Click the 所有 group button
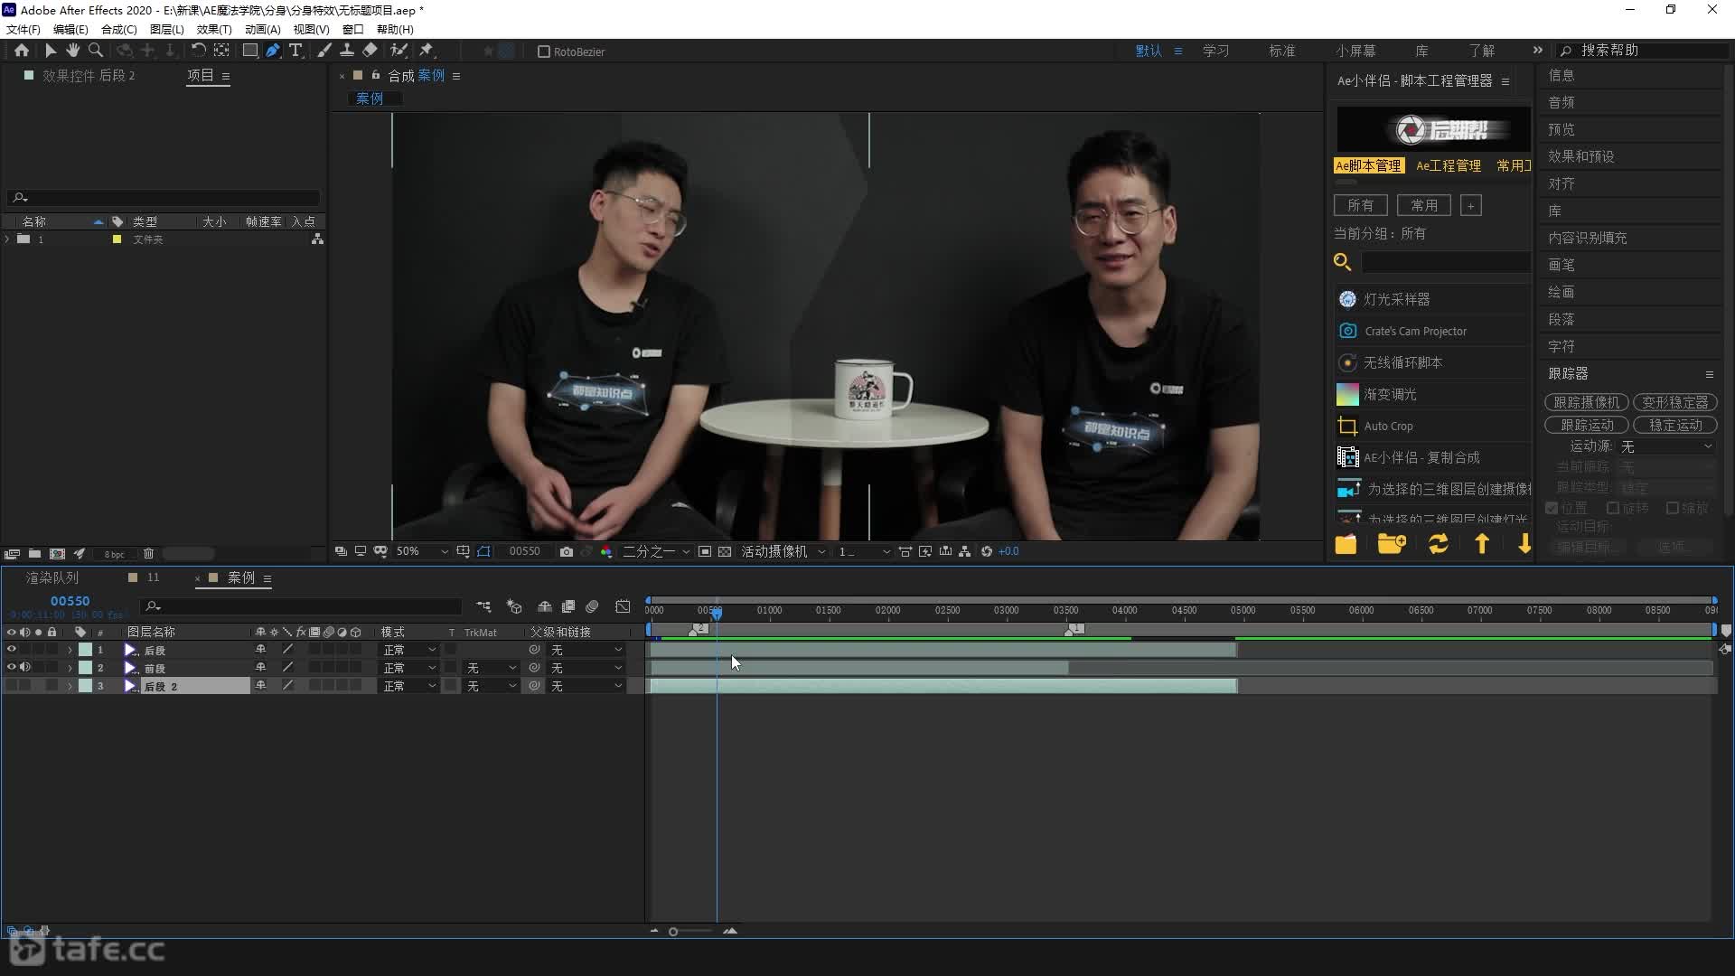The image size is (1735, 976). (x=1361, y=205)
